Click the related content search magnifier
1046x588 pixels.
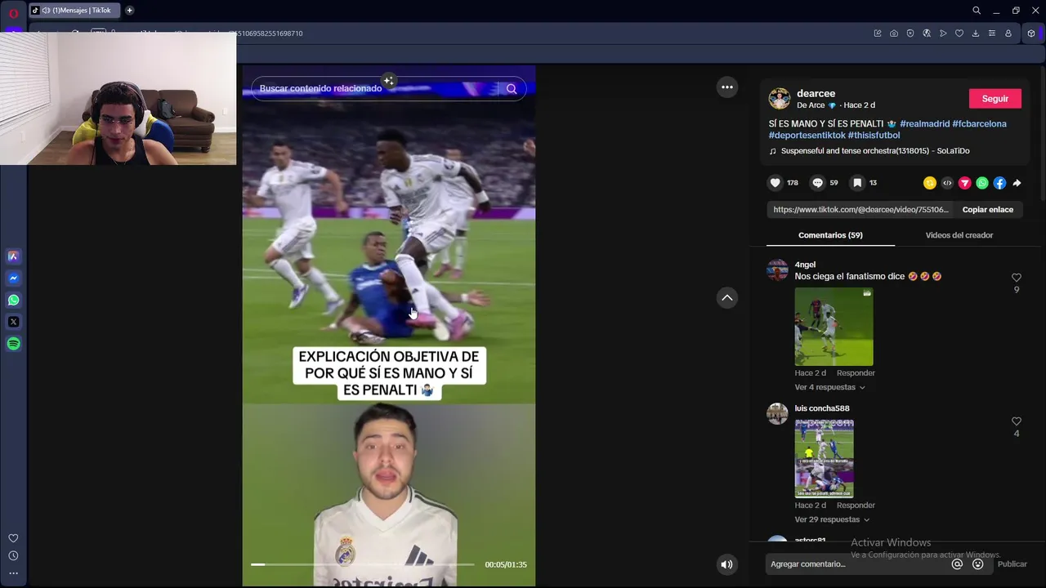(512, 88)
